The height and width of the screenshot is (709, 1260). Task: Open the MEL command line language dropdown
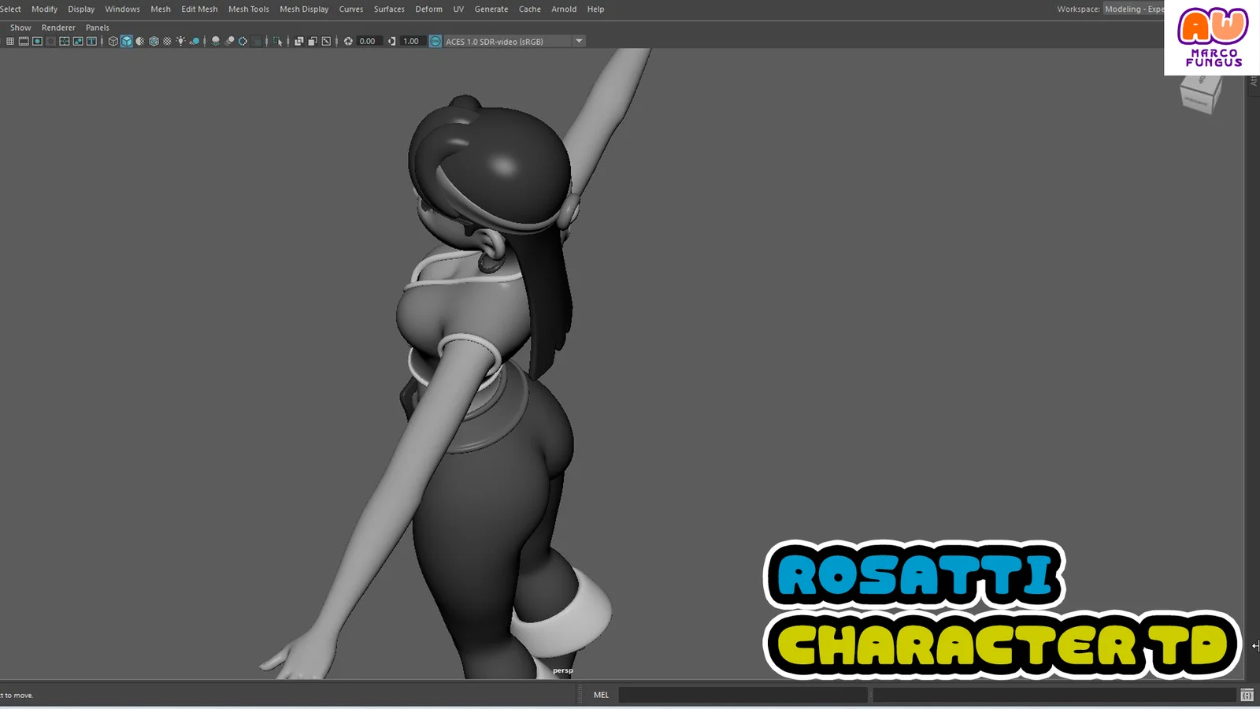[x=601, y=695]
